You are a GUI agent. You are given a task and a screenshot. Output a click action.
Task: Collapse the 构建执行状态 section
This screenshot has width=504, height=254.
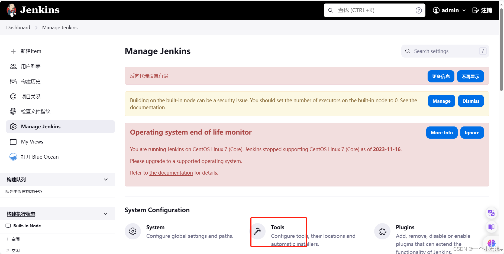click(x=105, y=213)
